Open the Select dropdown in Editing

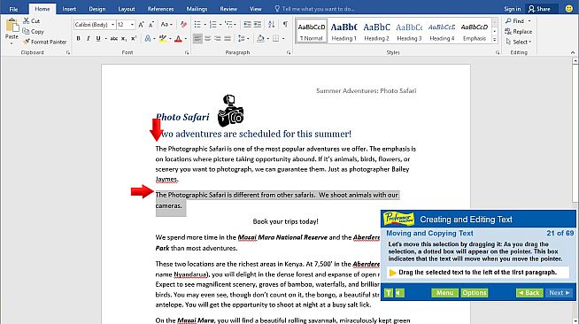point(518,42)
